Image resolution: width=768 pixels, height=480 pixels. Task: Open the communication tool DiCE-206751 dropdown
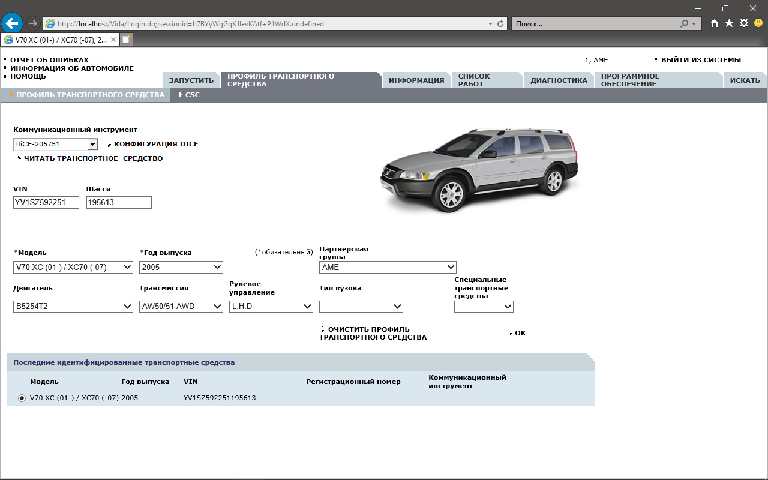[x=55, y=144]
